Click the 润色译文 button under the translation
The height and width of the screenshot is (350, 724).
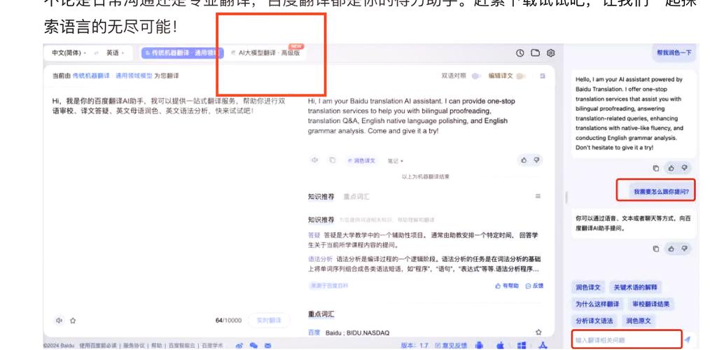362,161
